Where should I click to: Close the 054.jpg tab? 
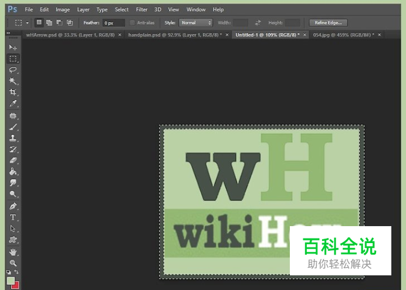[x=380, y=35]
